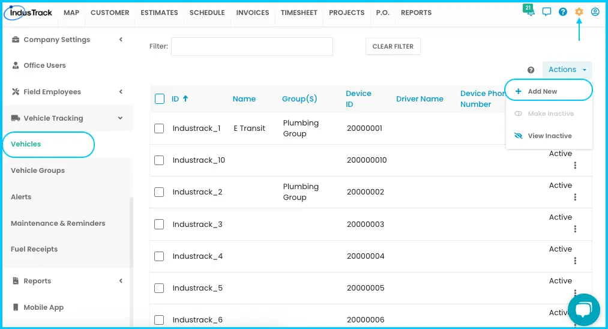The image size is (608, 329).
Task: Click the Mobile App phone icon
Action: pos(16,307)
